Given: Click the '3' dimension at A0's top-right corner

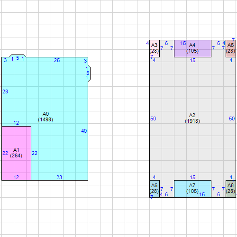Looking at the screenshot, I should [85, 61].
